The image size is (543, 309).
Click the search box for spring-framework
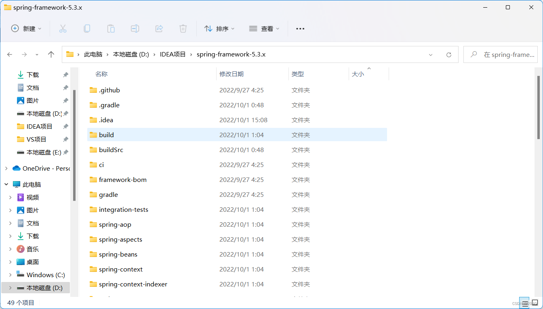pyautogui.click(x=501, y=54)
